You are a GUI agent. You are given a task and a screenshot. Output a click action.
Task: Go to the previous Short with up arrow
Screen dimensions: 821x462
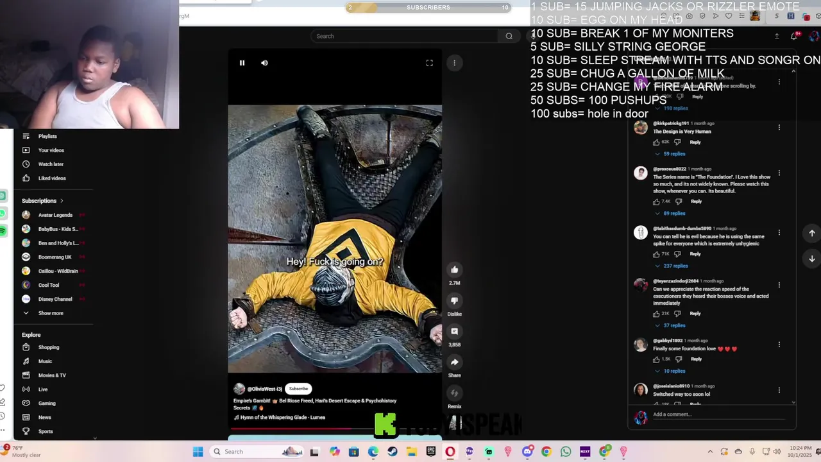(811, 234)
